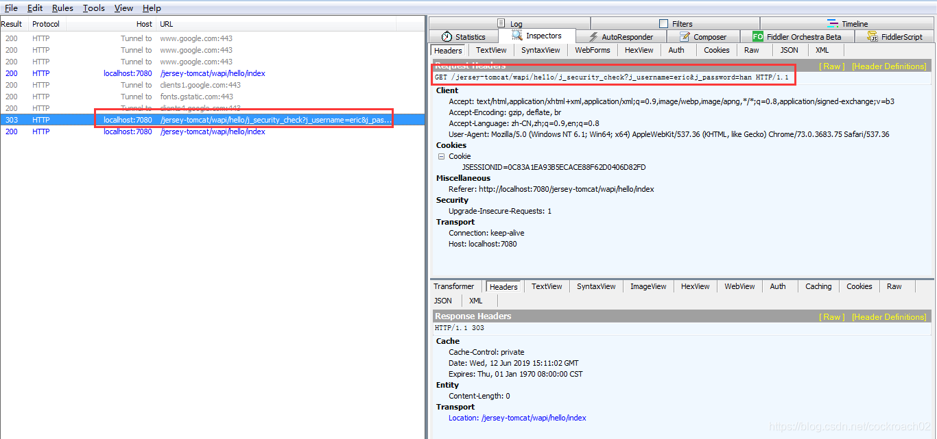The height and width of the screenshot is (439, 937).
Task: Select response TextView tab
Action: 547,286
